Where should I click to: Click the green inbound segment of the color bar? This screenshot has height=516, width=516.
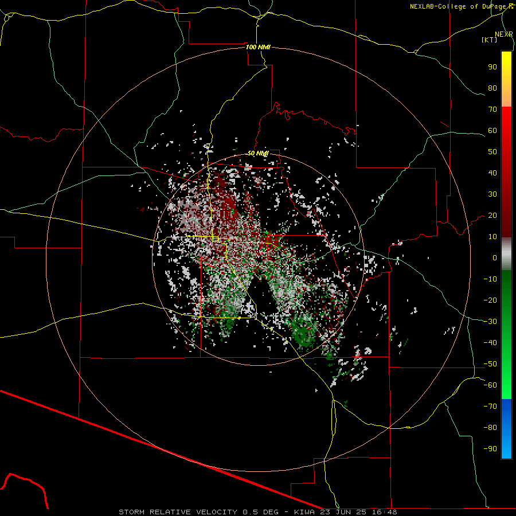(506, 334)
